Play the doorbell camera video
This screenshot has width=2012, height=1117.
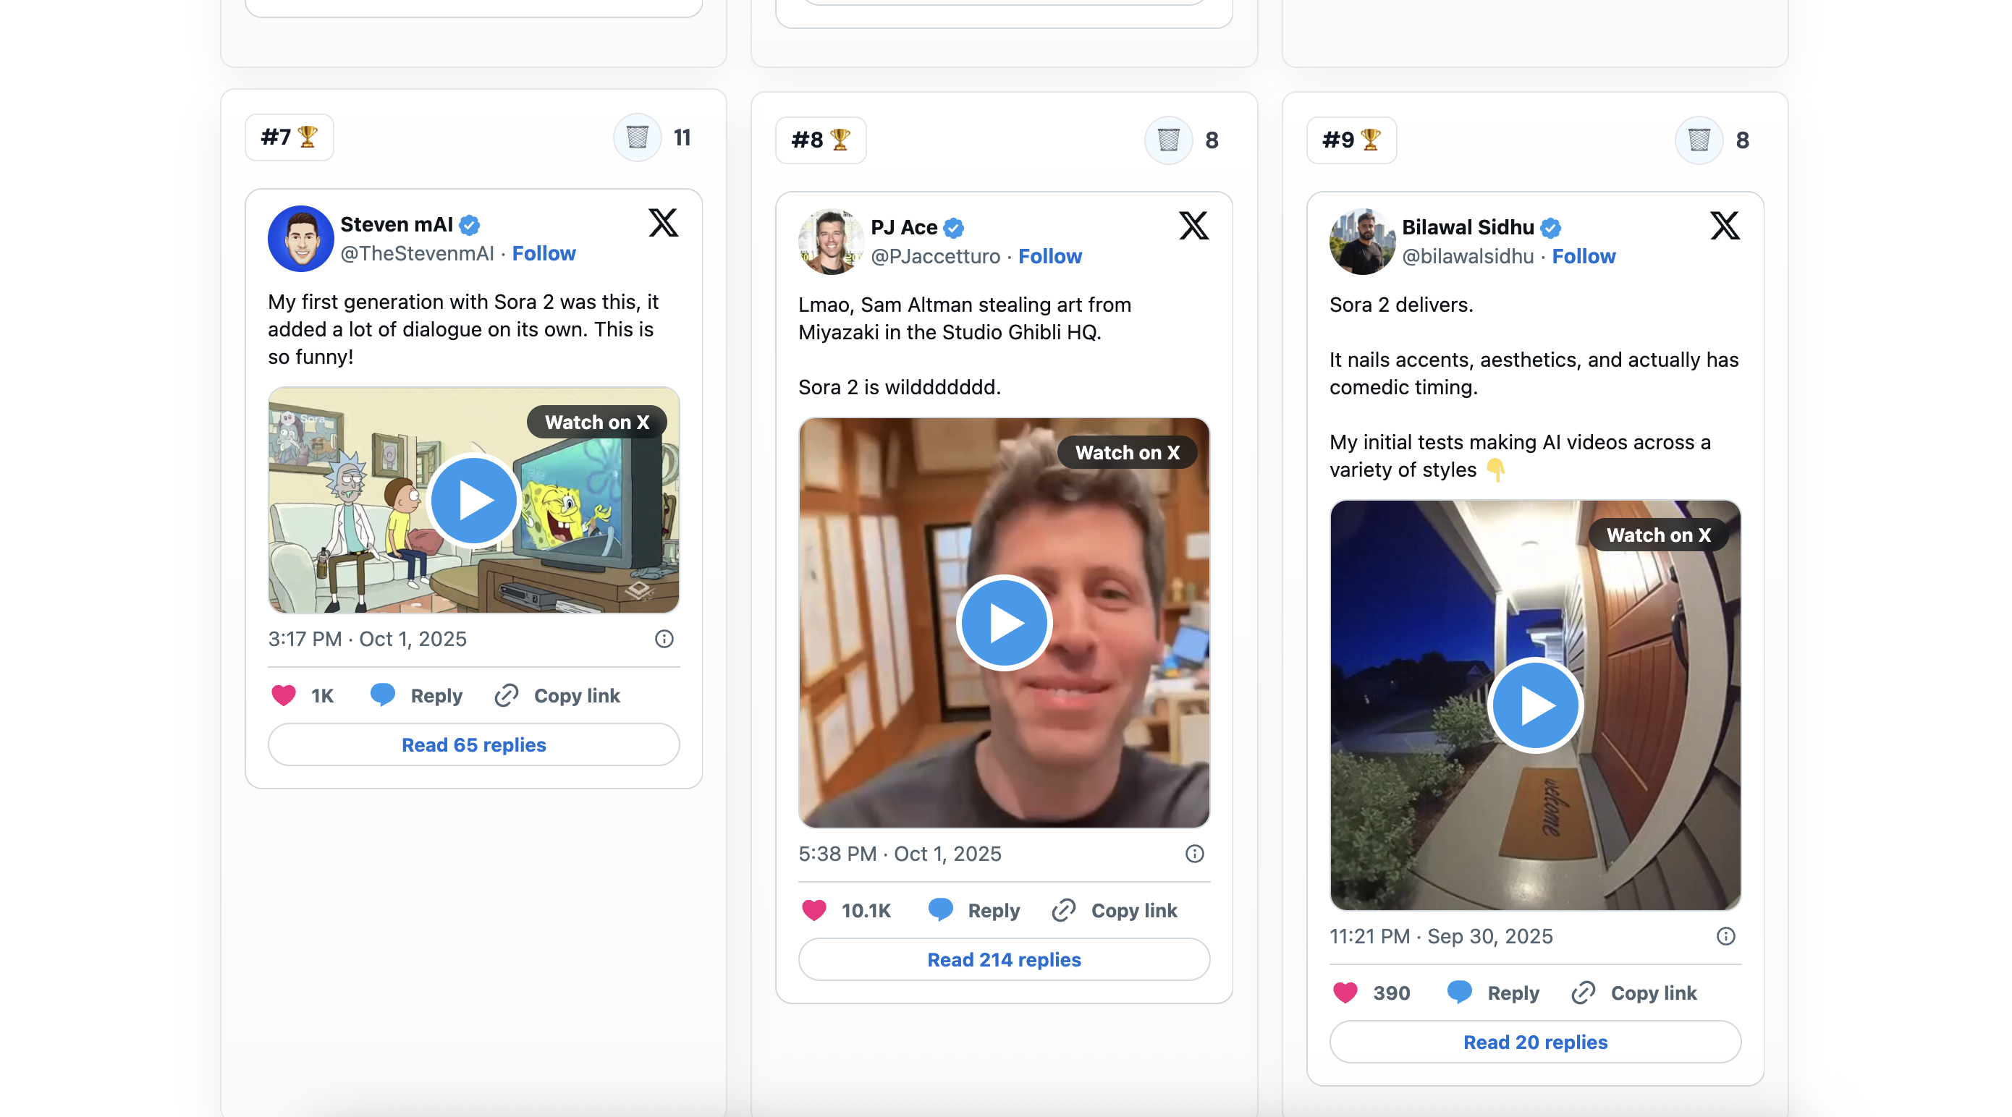(1535, 705)
